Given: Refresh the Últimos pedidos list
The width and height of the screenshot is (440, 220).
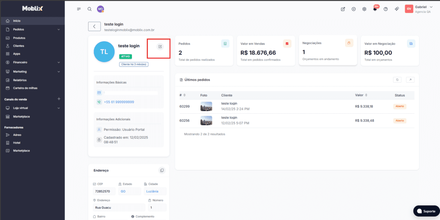Looking at the screenshot, I should point(397,80).
